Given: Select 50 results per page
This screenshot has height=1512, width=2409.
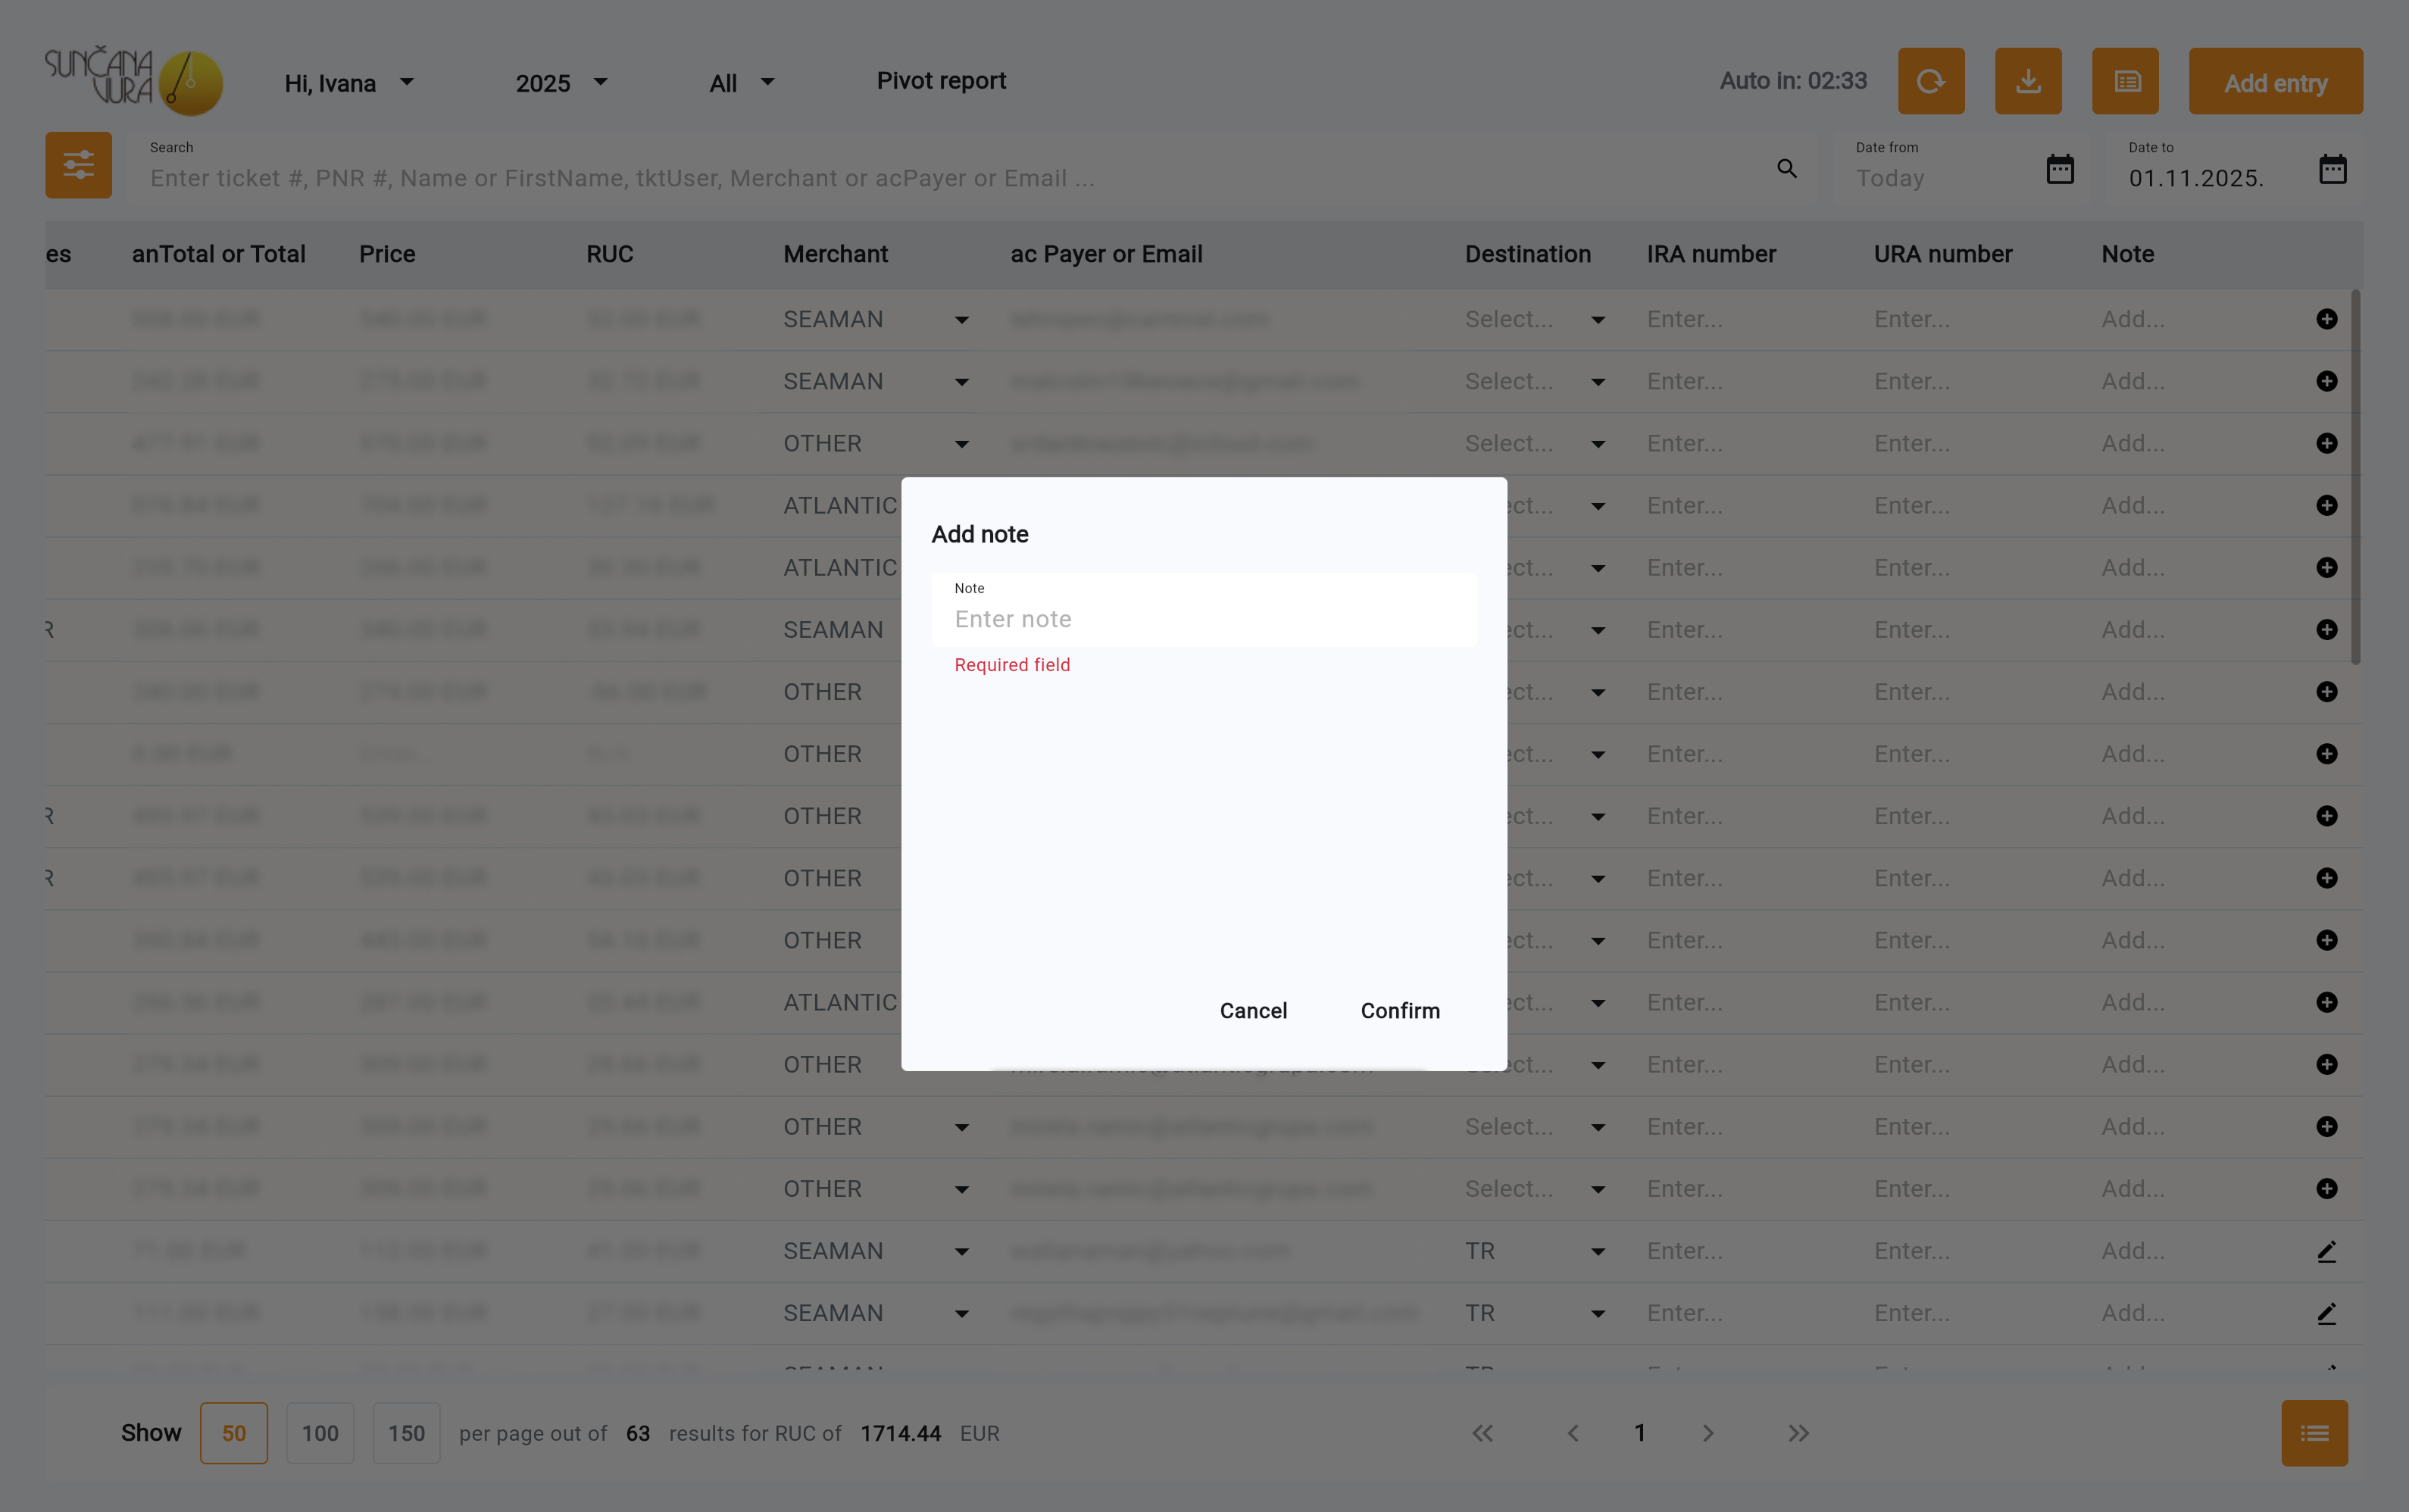Looking at the screenshot, I should click(x=233, y=1433).
